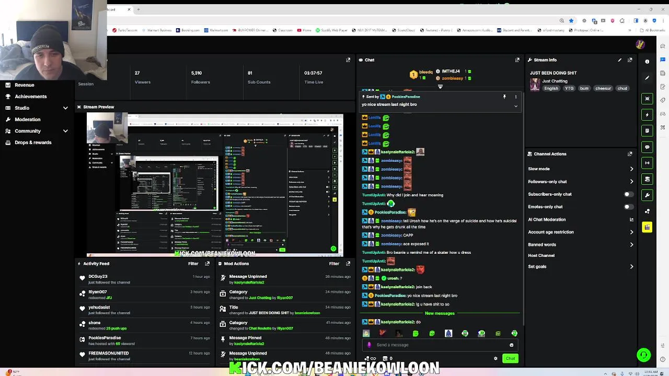Expand the Community sidebar menu chevron

coord(65,131)
